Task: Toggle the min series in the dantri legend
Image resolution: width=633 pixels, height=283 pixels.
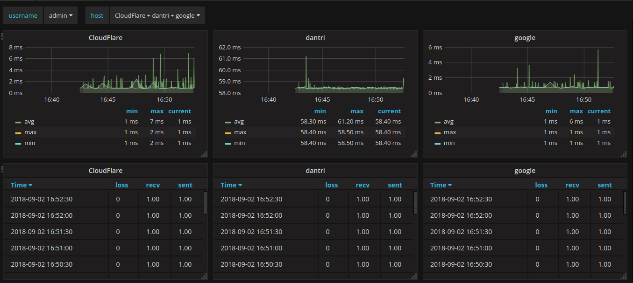Action: [240, 143]
